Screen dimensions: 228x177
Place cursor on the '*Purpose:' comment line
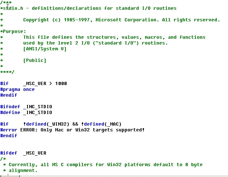13,31
